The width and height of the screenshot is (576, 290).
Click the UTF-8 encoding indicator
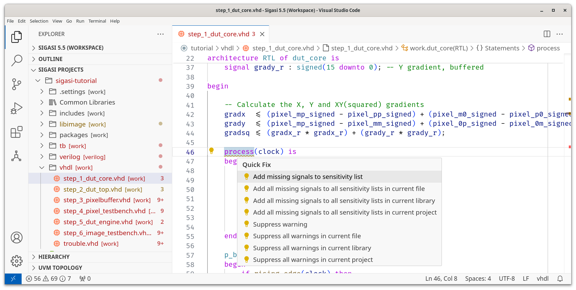point(507,279)
